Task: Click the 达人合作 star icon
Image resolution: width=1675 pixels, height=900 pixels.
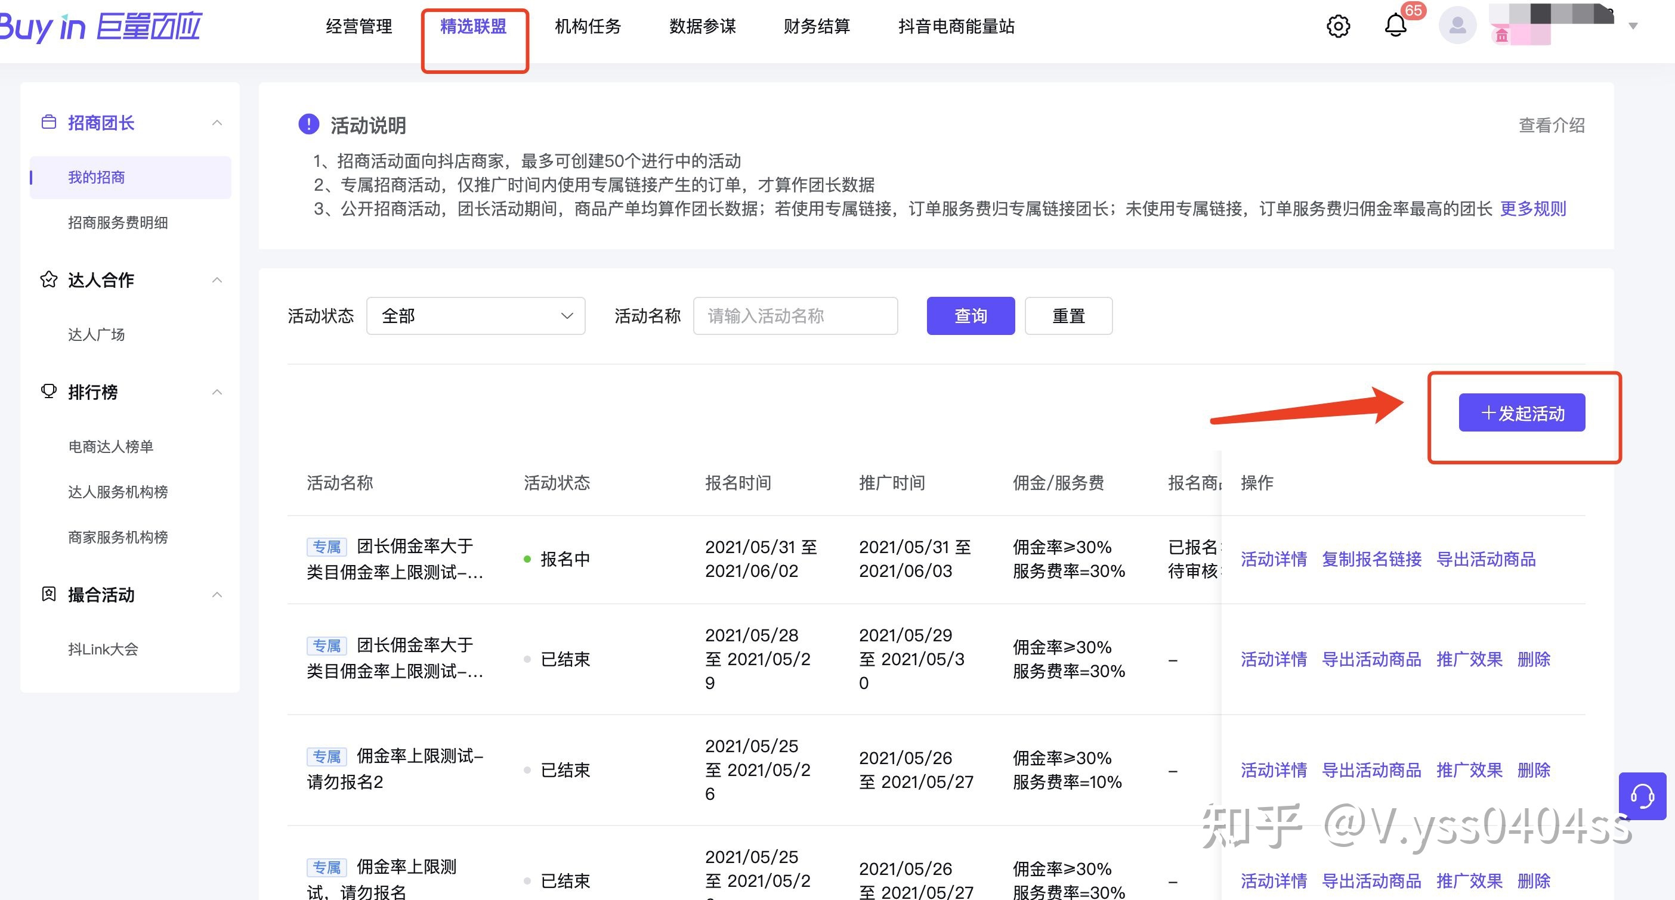Action: point(48,280)
